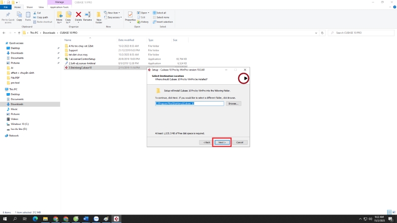Screen dimensions: 397x223
Task: Select the '4.Ho tro chay voi 32bit' folder
Action: tap(81, 46)
